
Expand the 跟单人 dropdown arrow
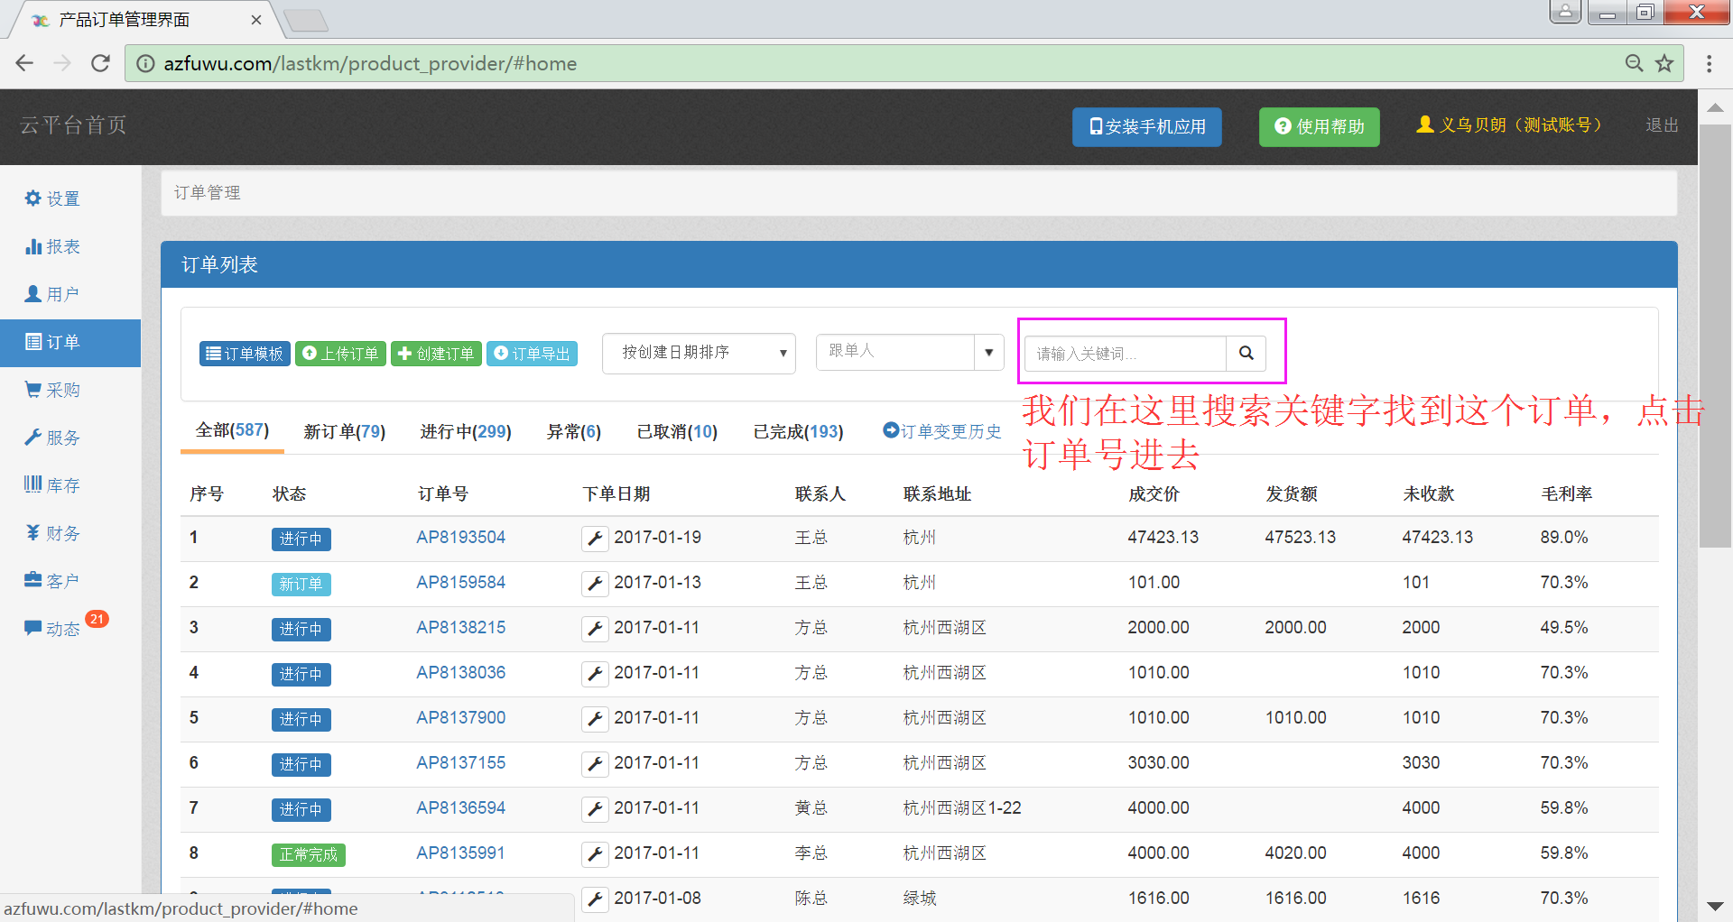click(x=988, y=352)
